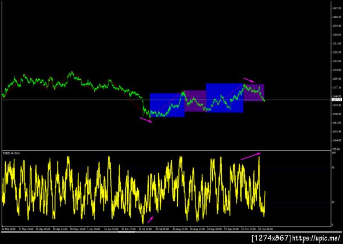Click the 1 Jun 09:00 time label
Screen dimensions: 343x244
[x=93, y=229]
